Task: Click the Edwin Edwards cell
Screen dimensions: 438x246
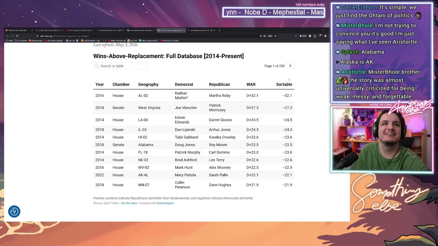Action: point(182,120)
